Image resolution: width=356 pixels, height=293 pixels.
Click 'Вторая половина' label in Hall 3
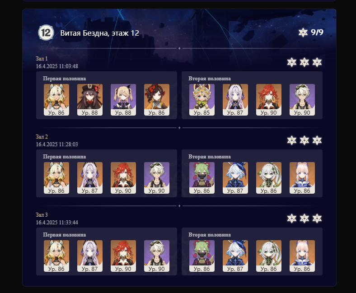210,235
